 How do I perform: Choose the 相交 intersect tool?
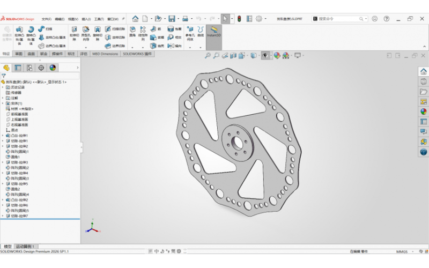[174, 37]
